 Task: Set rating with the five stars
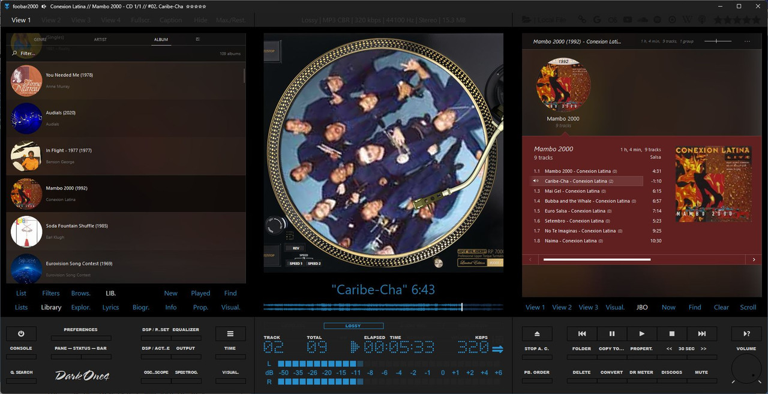pyautogui.click(x=737, y=20)
